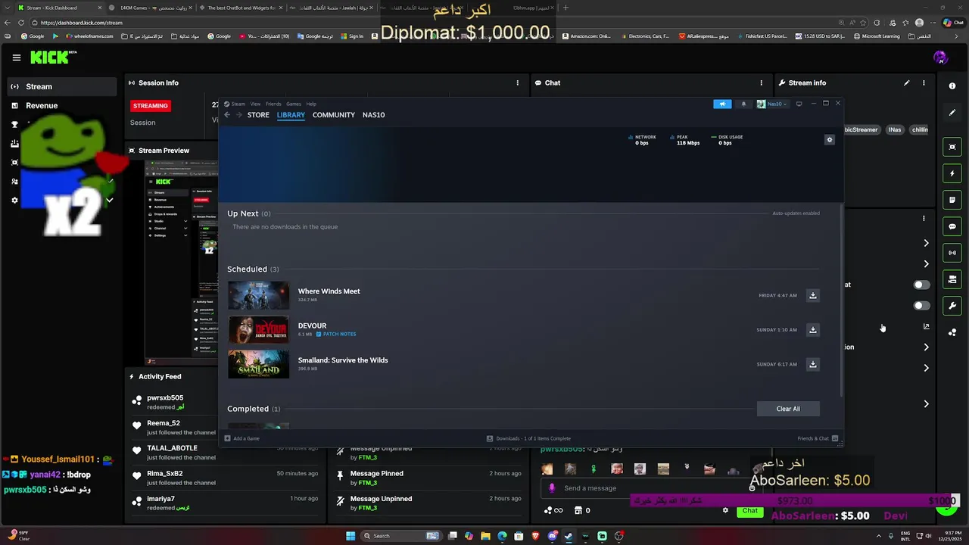The width and height of the screenshot is (969, 545).
Task: Open chat settings gear icon
Action: [725, 510]
